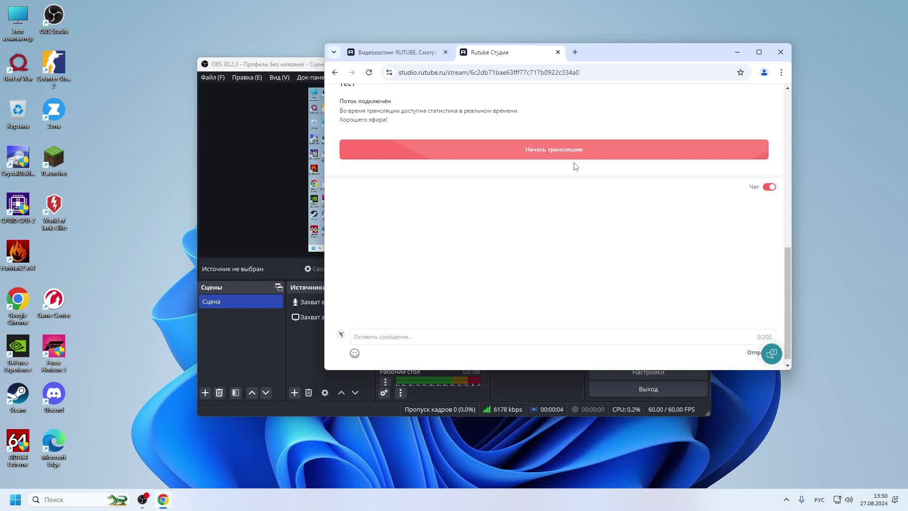
Task: Open advanced audio properties gears in OBS mixer
Action: click(x=384, y=393)
